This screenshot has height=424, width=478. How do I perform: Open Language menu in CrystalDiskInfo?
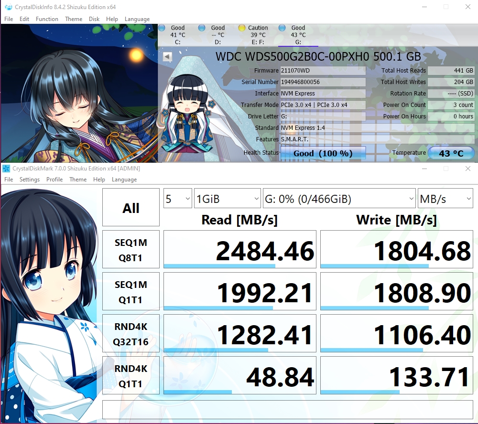point(137,19)
